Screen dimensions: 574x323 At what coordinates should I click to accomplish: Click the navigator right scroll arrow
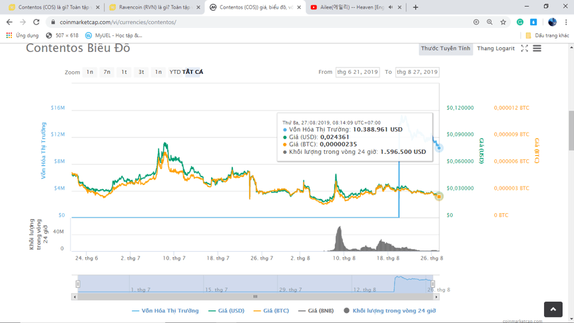point(436,297)
